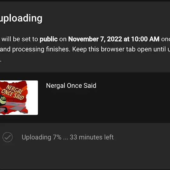The height and width of the screenshot is (170, 170).
Task: Click the black phone shape in thumbnail
Action: click(x=4, y=110)
